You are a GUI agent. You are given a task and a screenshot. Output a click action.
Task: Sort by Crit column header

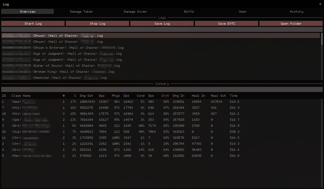point(165,96)
